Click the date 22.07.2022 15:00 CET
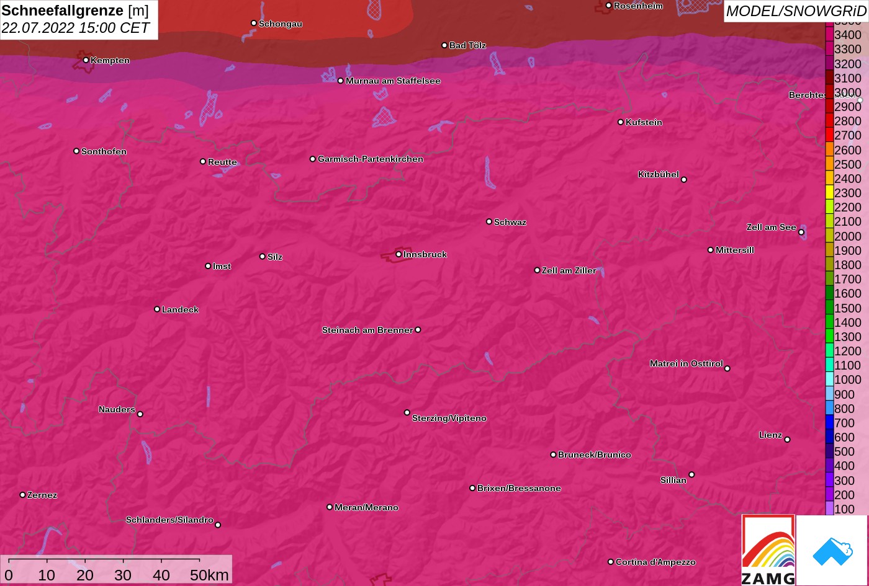 tap(76, 28)
